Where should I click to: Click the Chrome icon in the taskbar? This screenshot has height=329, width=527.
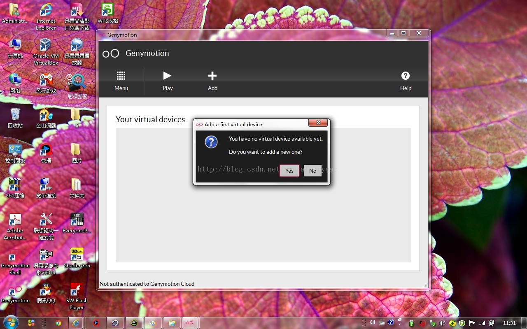tap(58, 323)
